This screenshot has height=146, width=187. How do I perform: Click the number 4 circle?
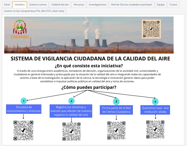point(155,102)
